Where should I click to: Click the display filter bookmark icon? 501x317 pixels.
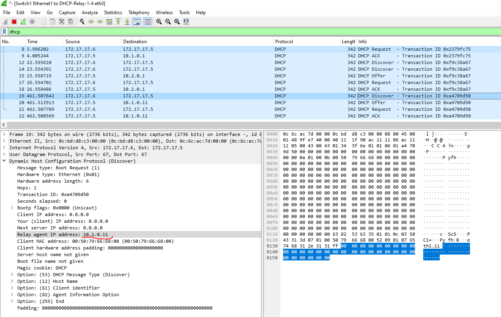coord(4,32)
